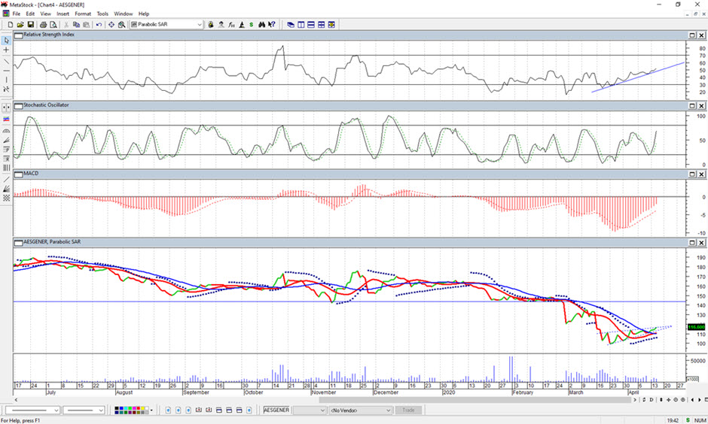This screenshot has height=424, width=708.
Task: Click the Trade button
Action: tap(409, 410)
